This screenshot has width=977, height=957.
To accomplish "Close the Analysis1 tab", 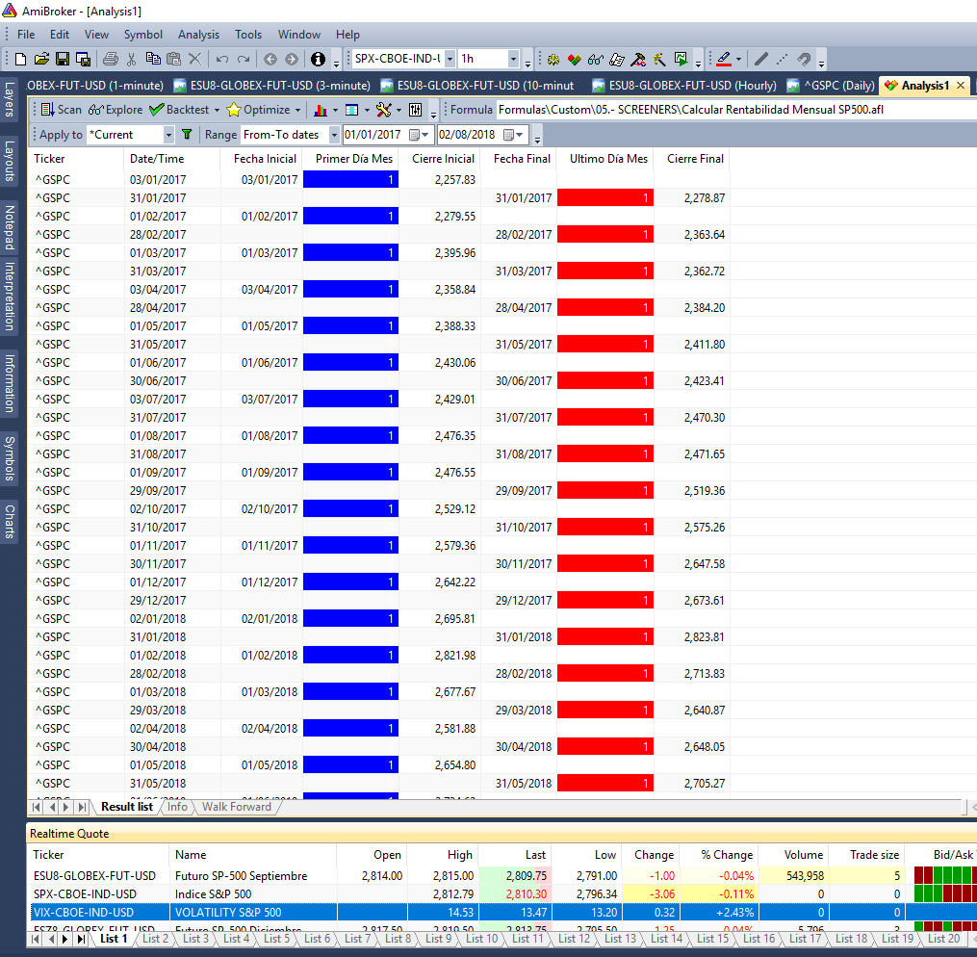I will tap(961, 86).
